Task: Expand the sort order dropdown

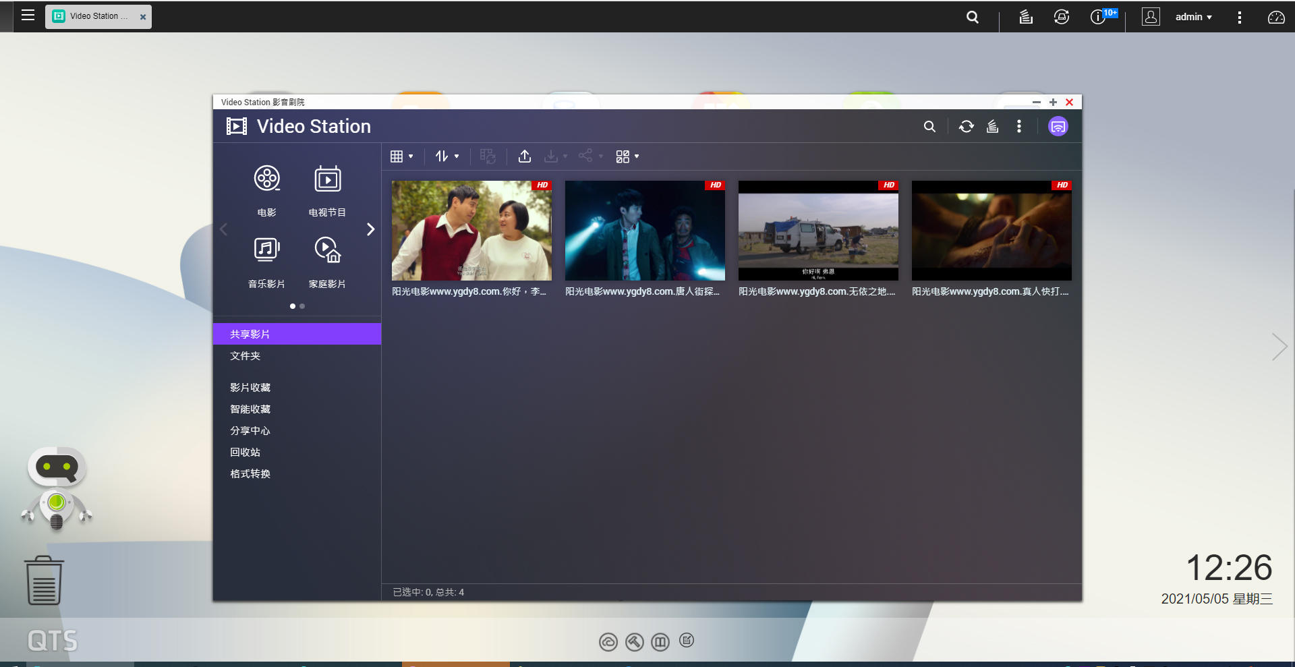Action: click(447, 156)
